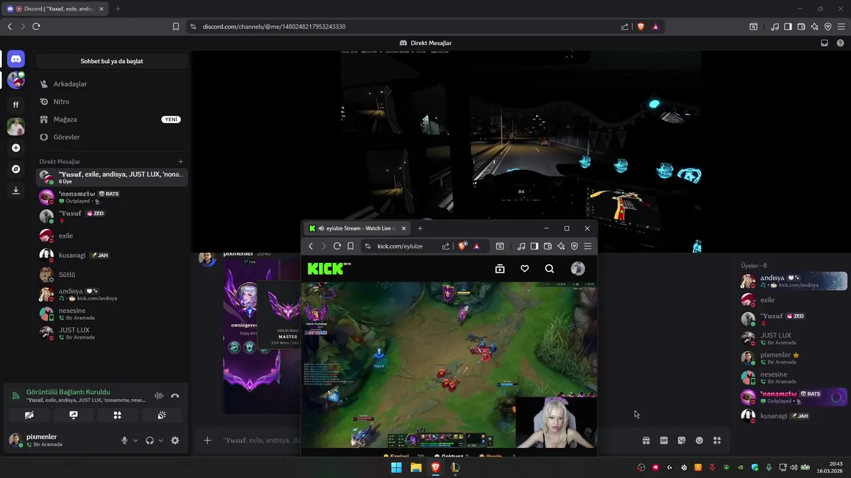
Task: Open DM with kusanagi
Action: 112,255
